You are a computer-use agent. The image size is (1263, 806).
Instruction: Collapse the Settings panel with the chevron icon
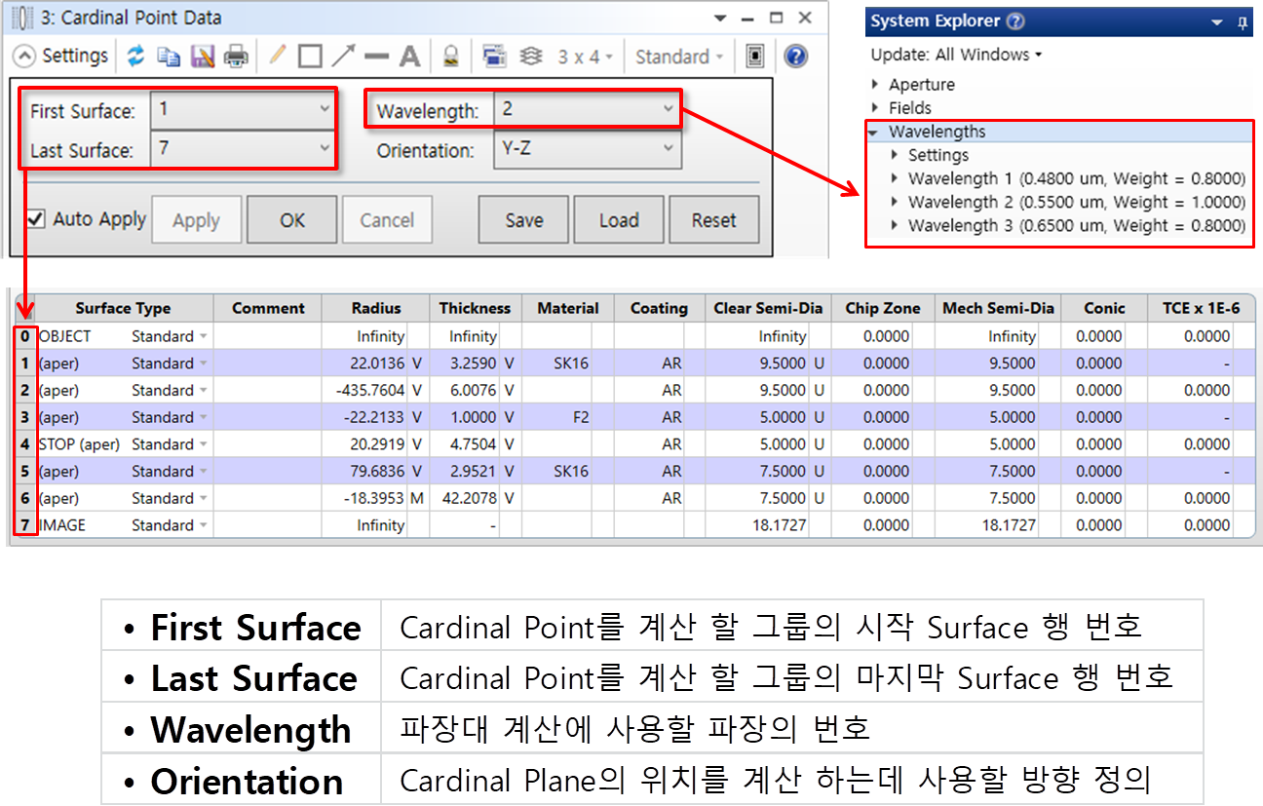pos(26,57)
